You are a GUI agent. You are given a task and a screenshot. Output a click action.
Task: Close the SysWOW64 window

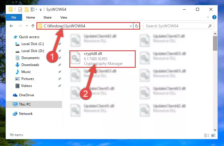click(x=211, y=9)
